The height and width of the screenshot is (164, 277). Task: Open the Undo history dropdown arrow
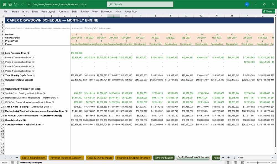tap(18, 4)
